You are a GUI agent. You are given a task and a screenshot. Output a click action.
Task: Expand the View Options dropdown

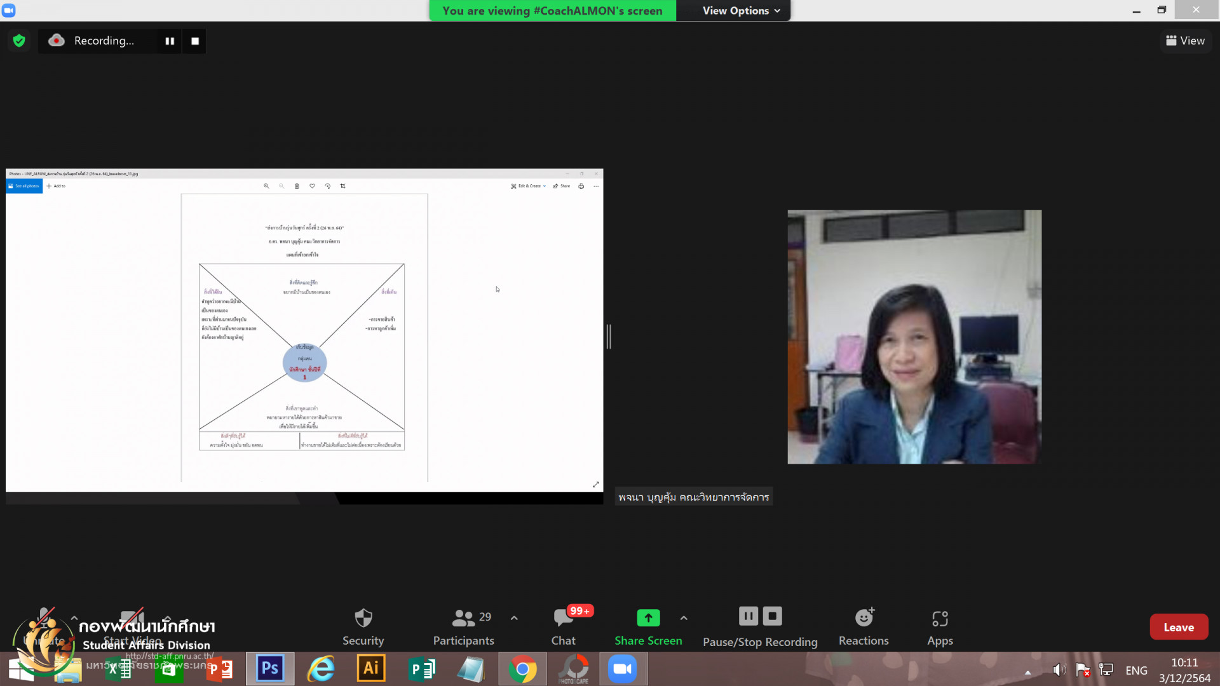(x=741, y=11)
